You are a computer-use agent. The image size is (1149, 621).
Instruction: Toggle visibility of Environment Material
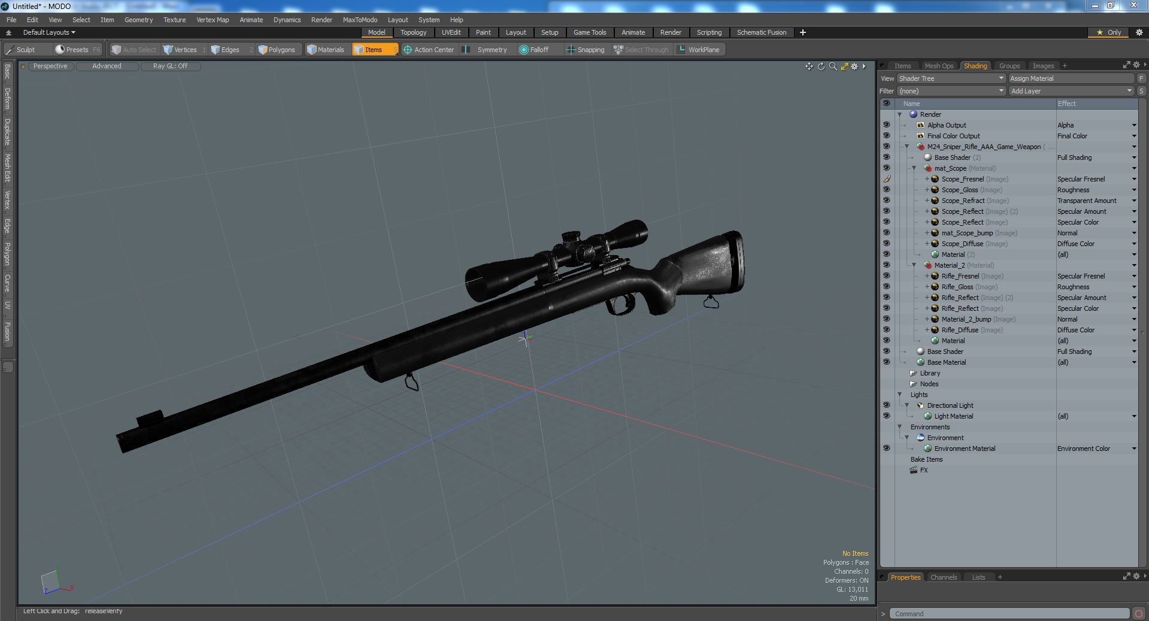pyautogui.click(x=886, y=449)
